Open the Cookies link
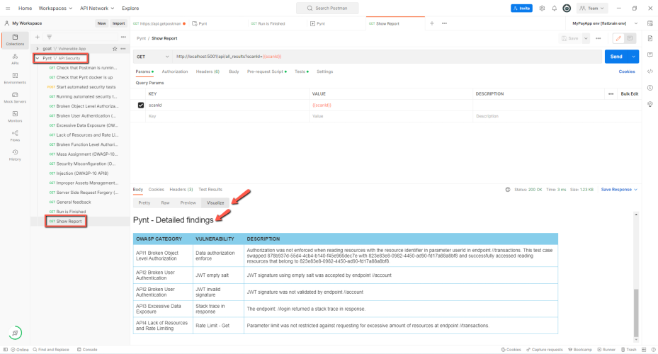Screen dimensions: 658x354 pyautogui.click(x=627, y=72)
